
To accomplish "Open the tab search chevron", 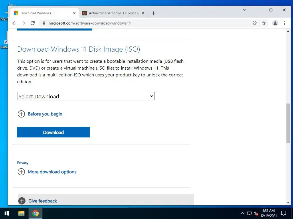I will tap(244, 10).
